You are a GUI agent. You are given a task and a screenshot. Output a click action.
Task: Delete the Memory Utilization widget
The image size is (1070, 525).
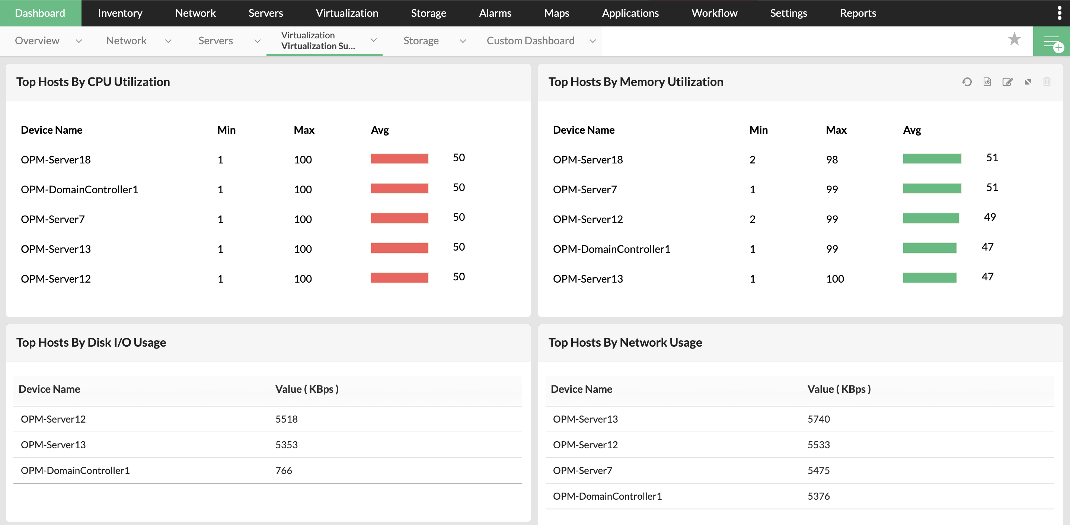[x=1047, y=82]
